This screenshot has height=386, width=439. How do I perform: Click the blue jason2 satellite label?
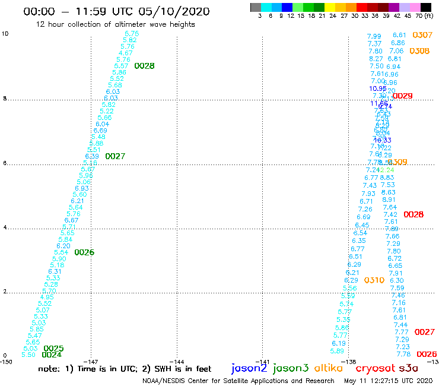coord(249,369)
